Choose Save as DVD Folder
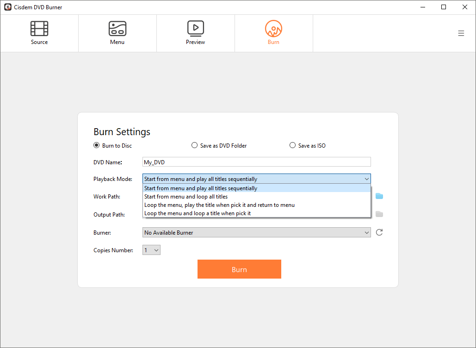 (194, 145)
